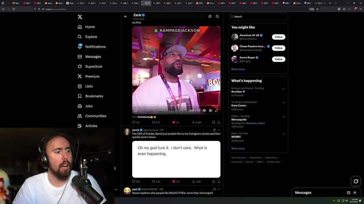The width and height of the screenshot is (364, 204).
Task: Click the back arrow beside Zack
Action: pos(125,16)
